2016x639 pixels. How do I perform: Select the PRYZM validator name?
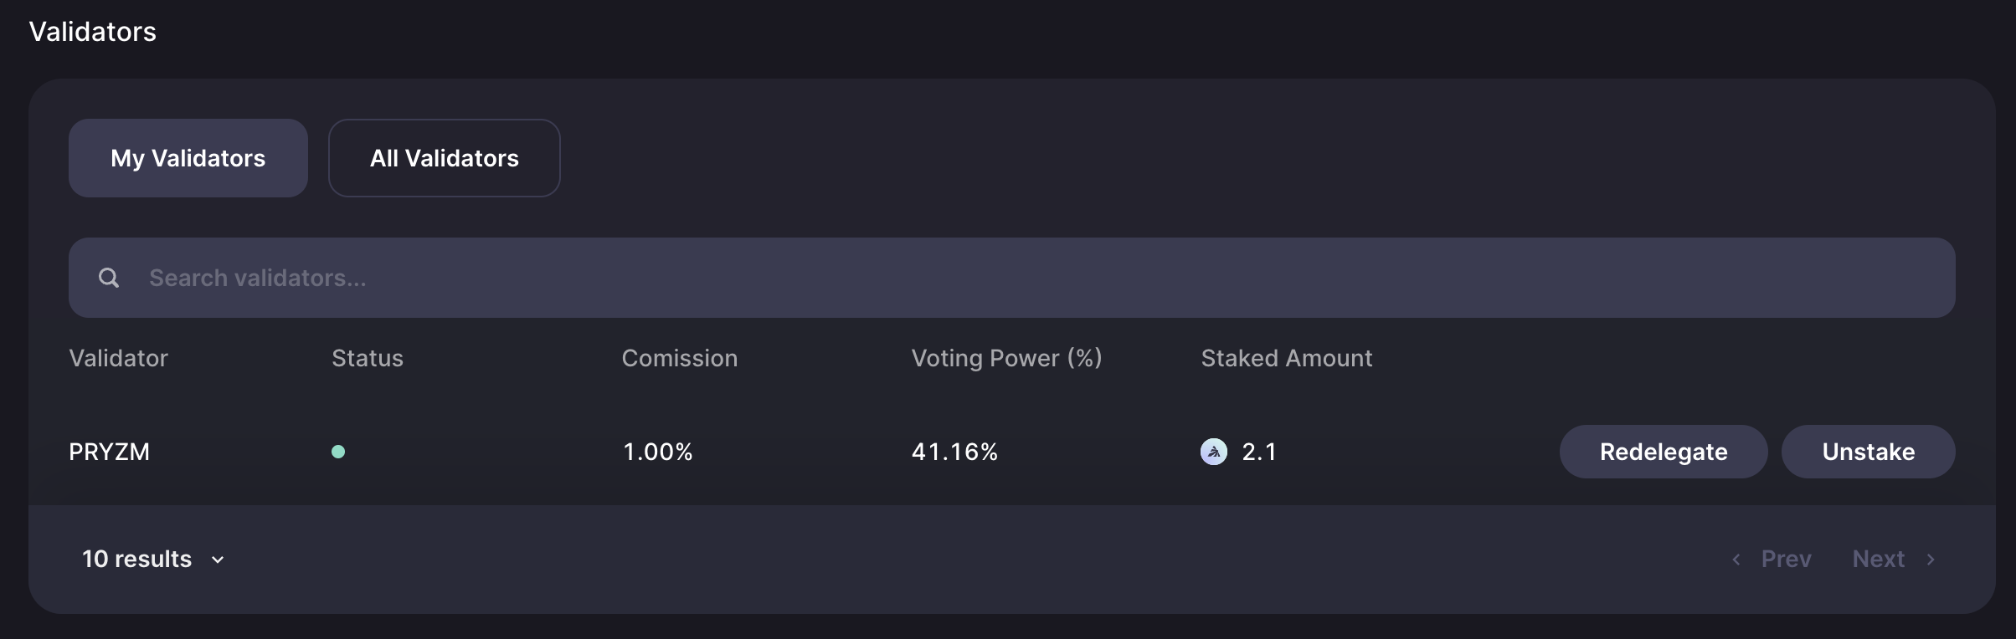tap(110, 452)
